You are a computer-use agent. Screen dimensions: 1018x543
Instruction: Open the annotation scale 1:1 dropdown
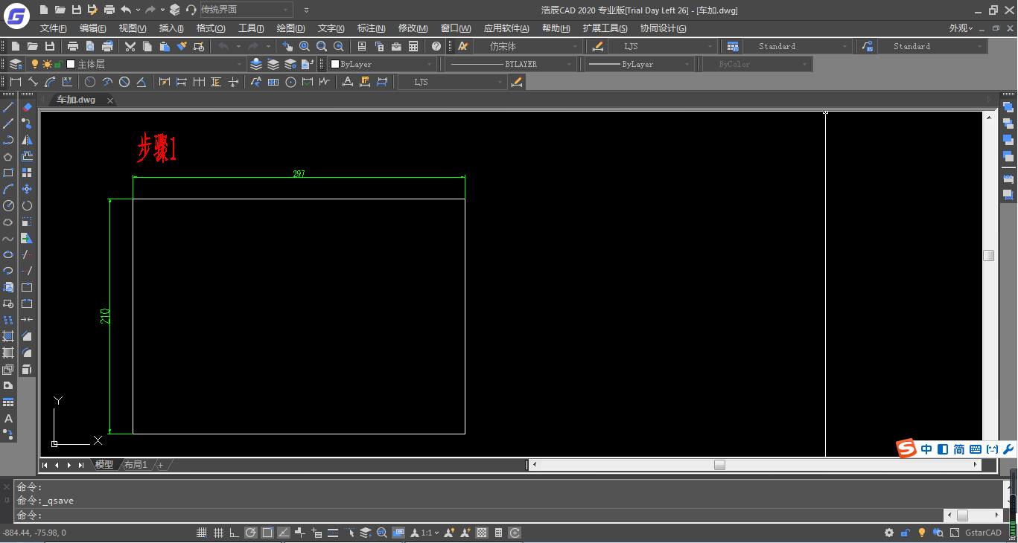[x=425, y=533]
